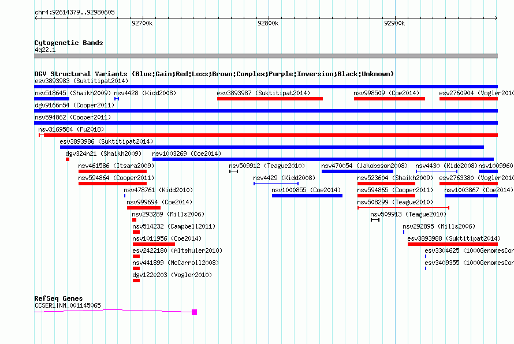The height and width of the screenshot is (344, 514).
Task: Open the nsv4430 (Kidd2008) label
Action: pyautogui.click(x=446, y=166)
